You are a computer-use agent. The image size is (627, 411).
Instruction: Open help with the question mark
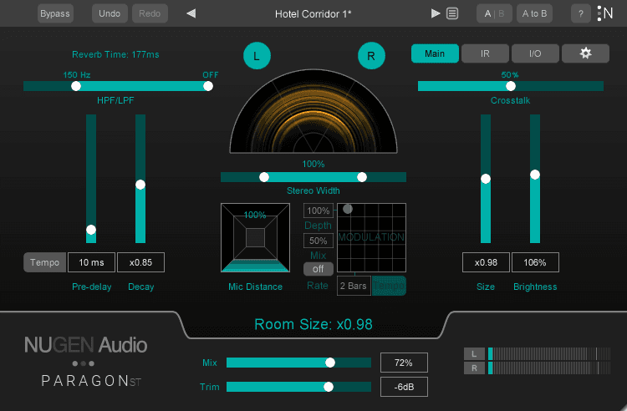click(x=581, y=13)
